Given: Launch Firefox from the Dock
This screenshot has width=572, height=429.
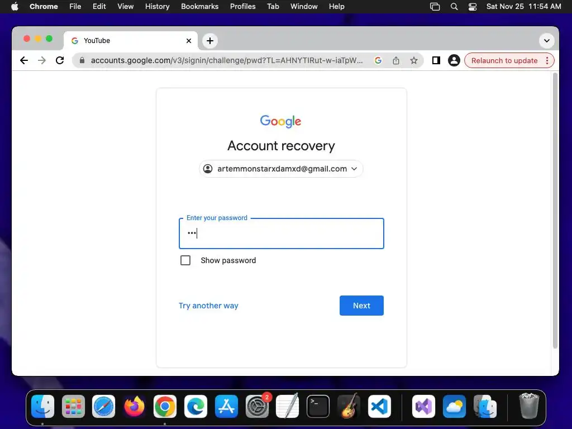Looking at the screenshot, I should point(134,407).
